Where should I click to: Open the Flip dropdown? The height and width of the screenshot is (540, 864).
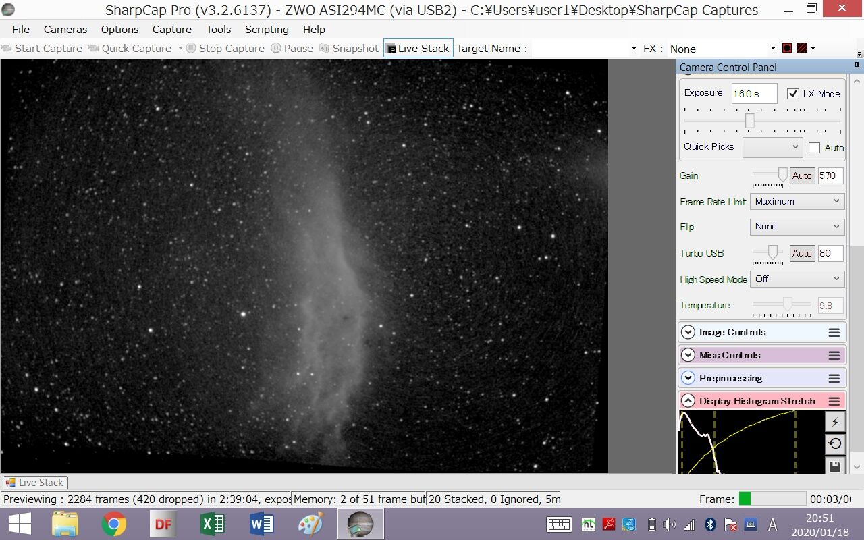click(797, 227)
